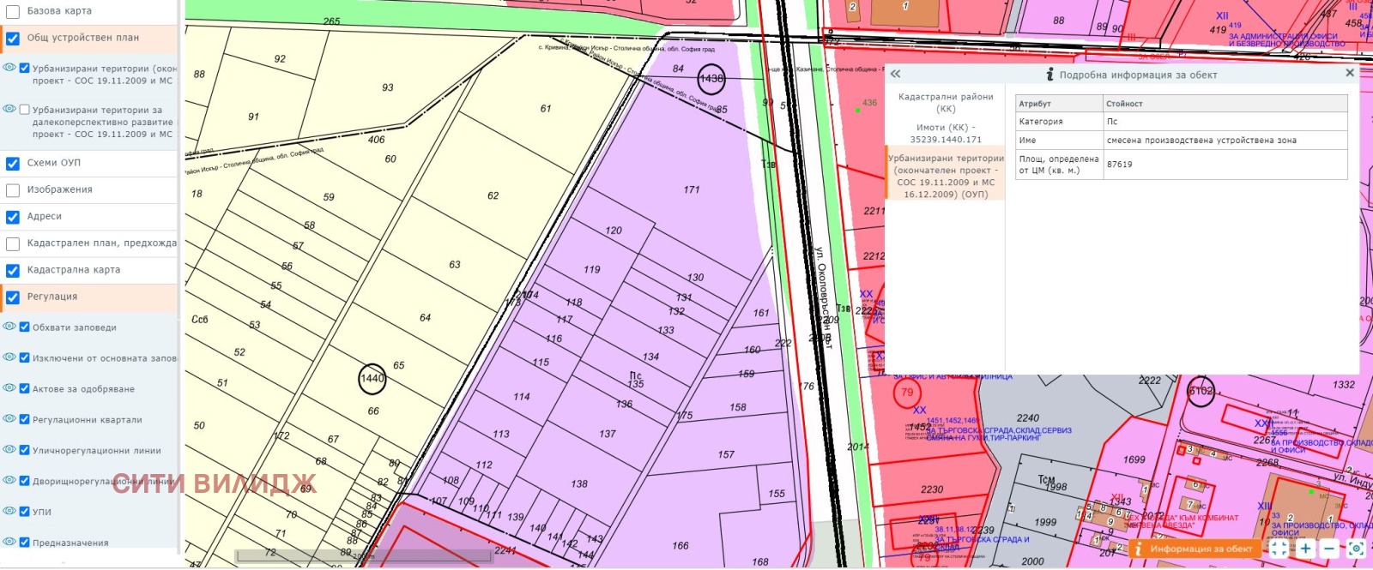Viewport: 1373px width, 570px height.
Task: Click eye icon next to Регулационни квартали
Action: click(9, 419)
